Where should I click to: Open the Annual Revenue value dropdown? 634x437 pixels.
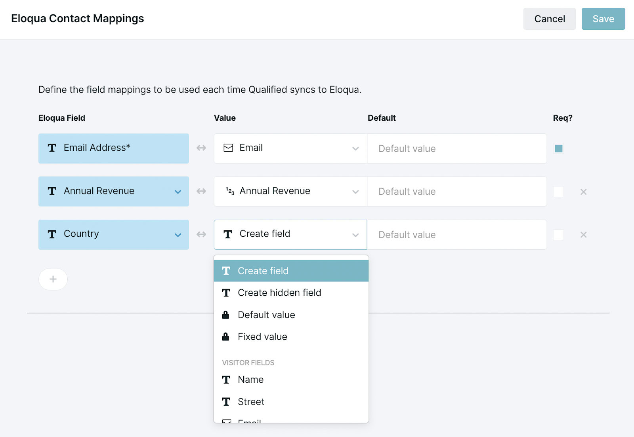(x=290, y=191)
